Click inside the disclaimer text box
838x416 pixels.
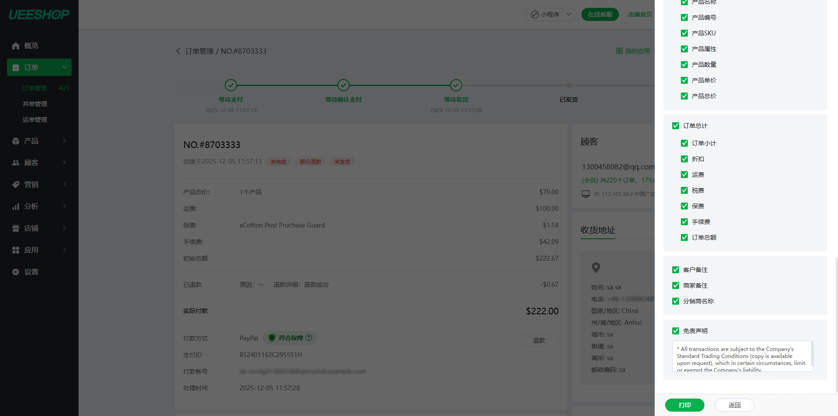click(x=742, y=356)
